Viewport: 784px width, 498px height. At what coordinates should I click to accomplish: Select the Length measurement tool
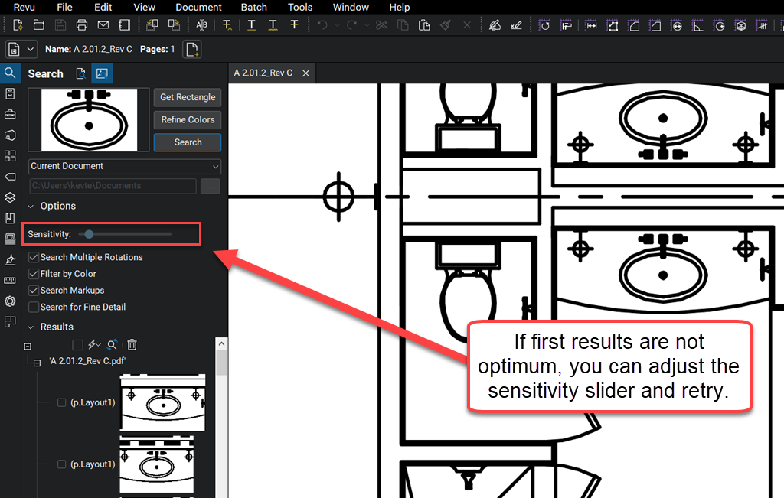point(9,280)
